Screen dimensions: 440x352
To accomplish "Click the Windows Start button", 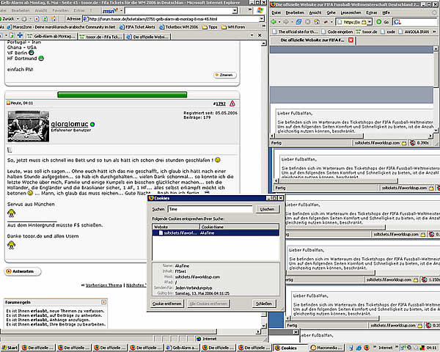I will [10, 347].
